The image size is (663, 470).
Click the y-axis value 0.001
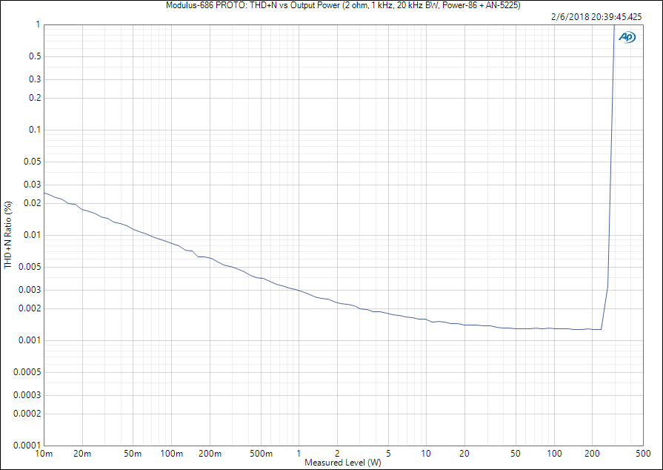coord(31,340)
